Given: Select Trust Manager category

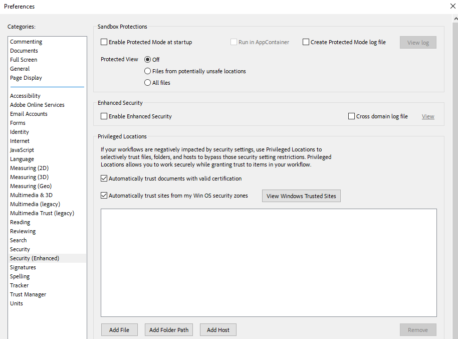Looking at the screenshot, I should tap(47, 294).
